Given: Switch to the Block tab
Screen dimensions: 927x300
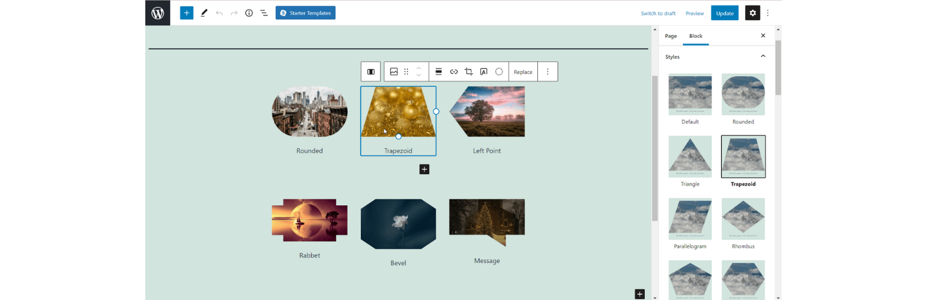Looking at the screenshot, I should pos(696,36).
